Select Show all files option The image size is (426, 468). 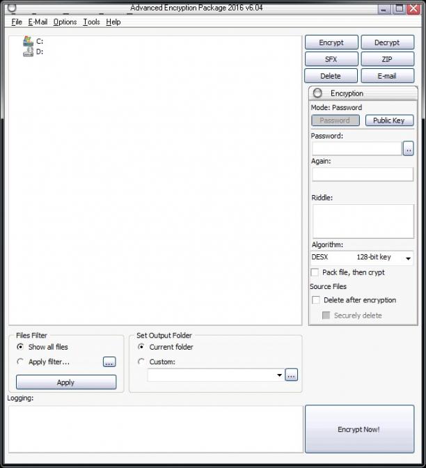20,347
